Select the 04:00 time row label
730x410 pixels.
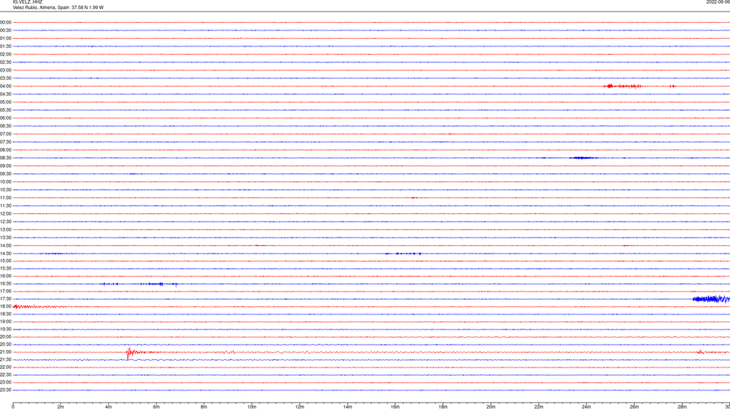coord(6,86)
